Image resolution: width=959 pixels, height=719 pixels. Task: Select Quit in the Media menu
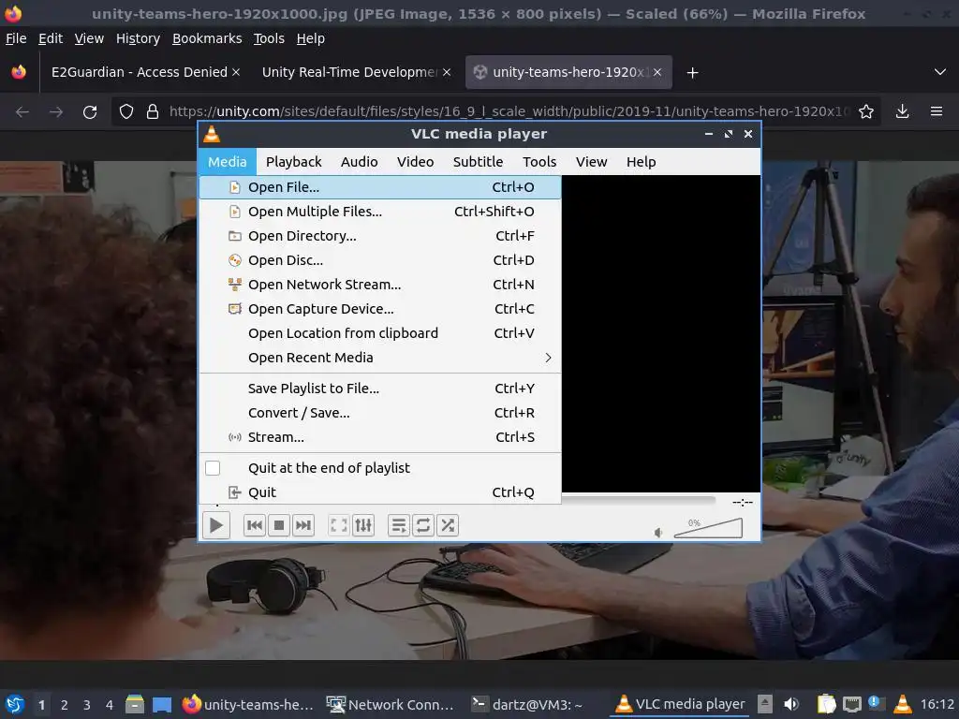380,492
